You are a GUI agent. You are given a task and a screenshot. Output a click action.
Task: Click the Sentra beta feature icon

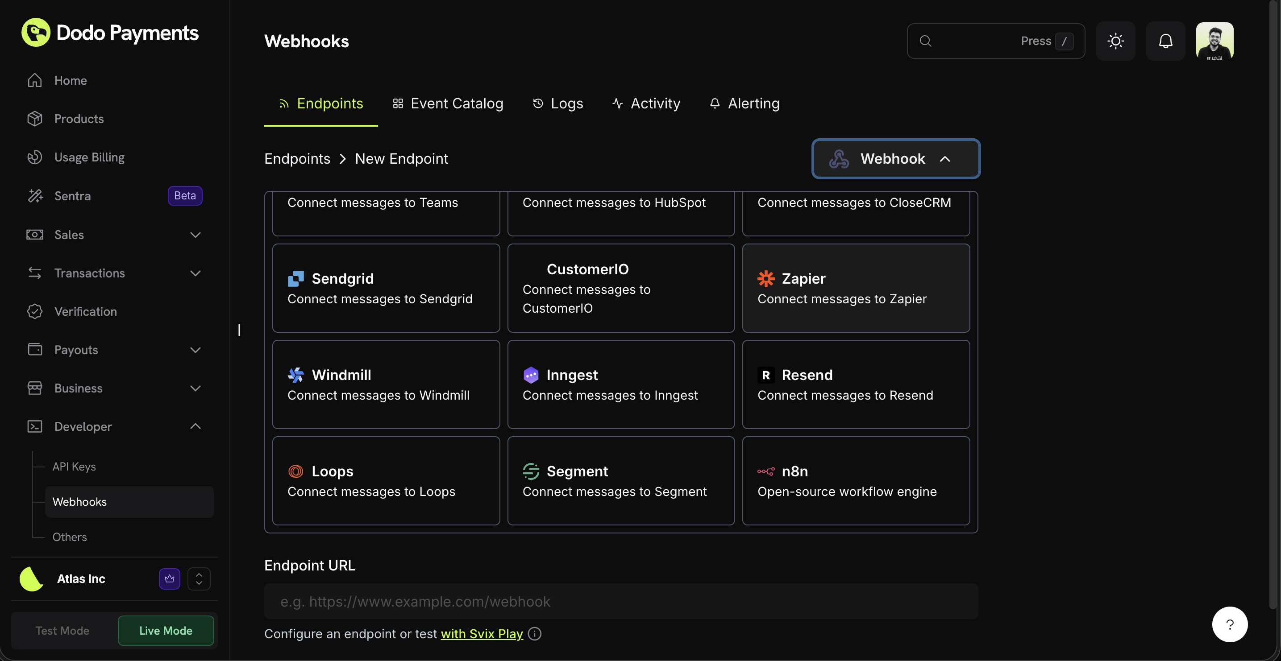pyautogui.click(x=34, y=195)
